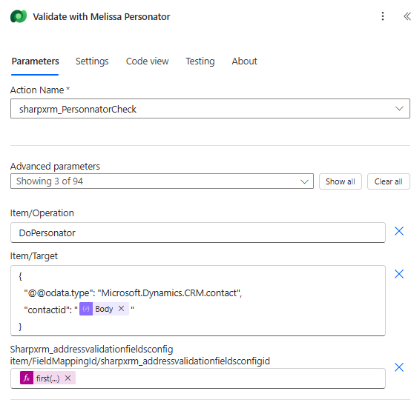The image size is (411, 411).
Task: Open the Code view tab
Action: [147, 61]
